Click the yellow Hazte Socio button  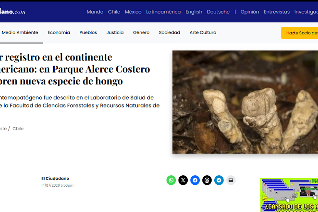(299, 33)
